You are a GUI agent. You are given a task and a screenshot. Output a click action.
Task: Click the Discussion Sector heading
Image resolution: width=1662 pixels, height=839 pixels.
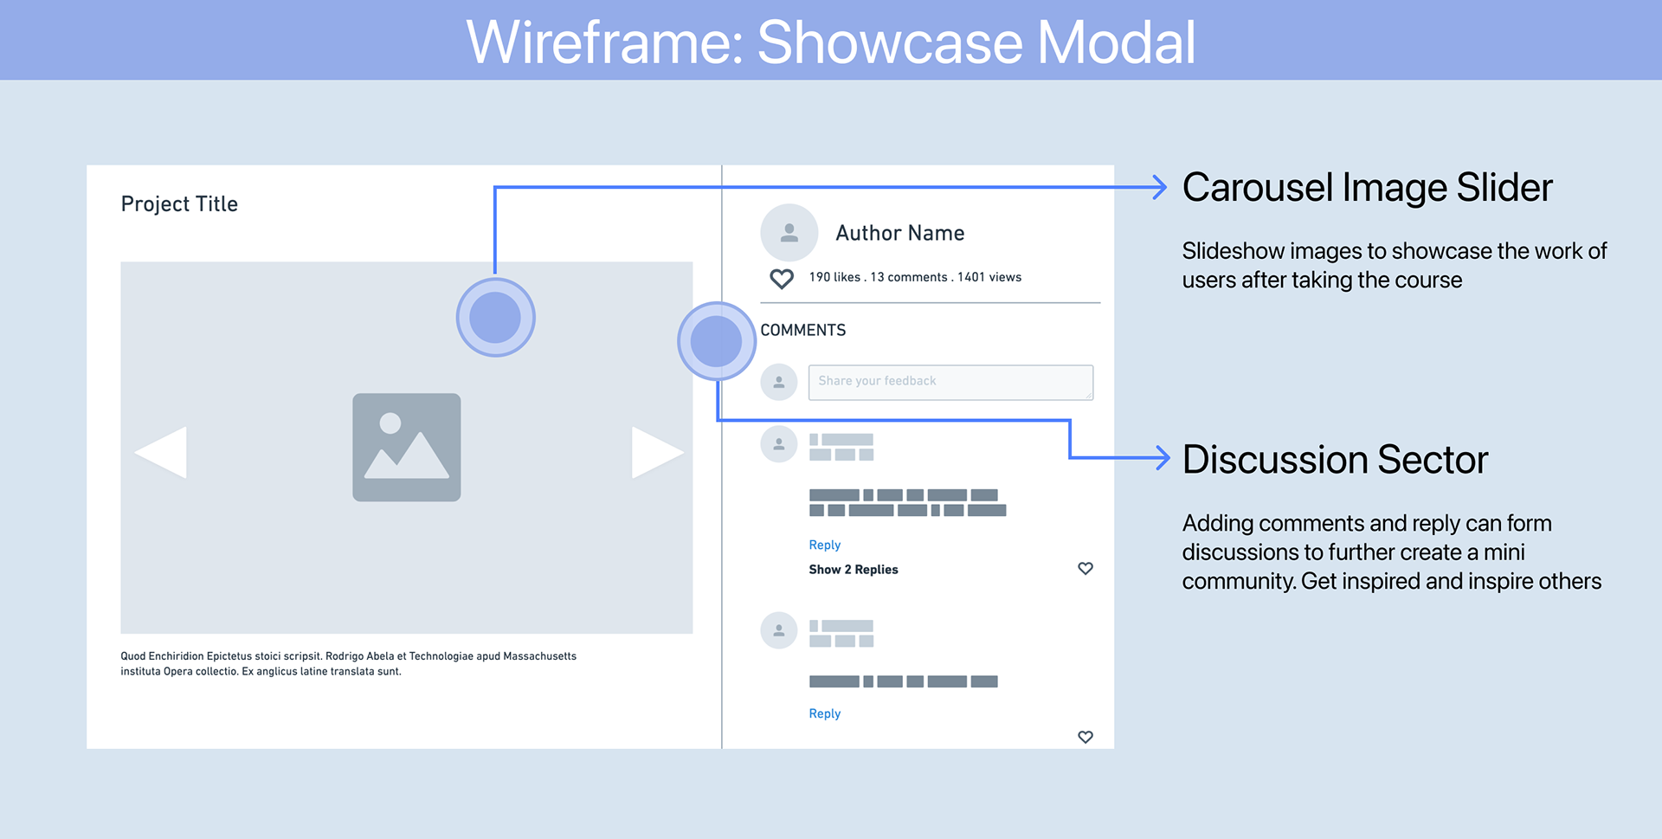(1336, 460)
